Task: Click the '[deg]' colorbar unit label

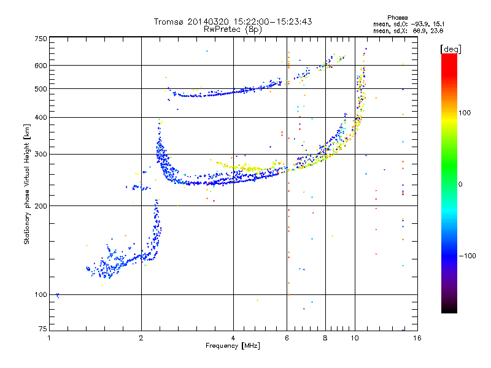Action: pyautogui.click(x=450, y=49)
